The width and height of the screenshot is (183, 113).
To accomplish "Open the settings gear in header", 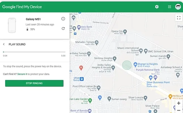I will point(157,7).
